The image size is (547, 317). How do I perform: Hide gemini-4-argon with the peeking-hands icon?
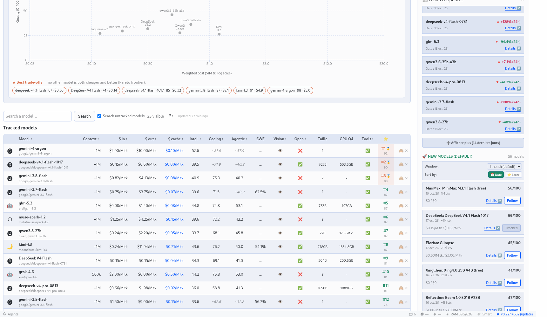(x=401, y=151)
